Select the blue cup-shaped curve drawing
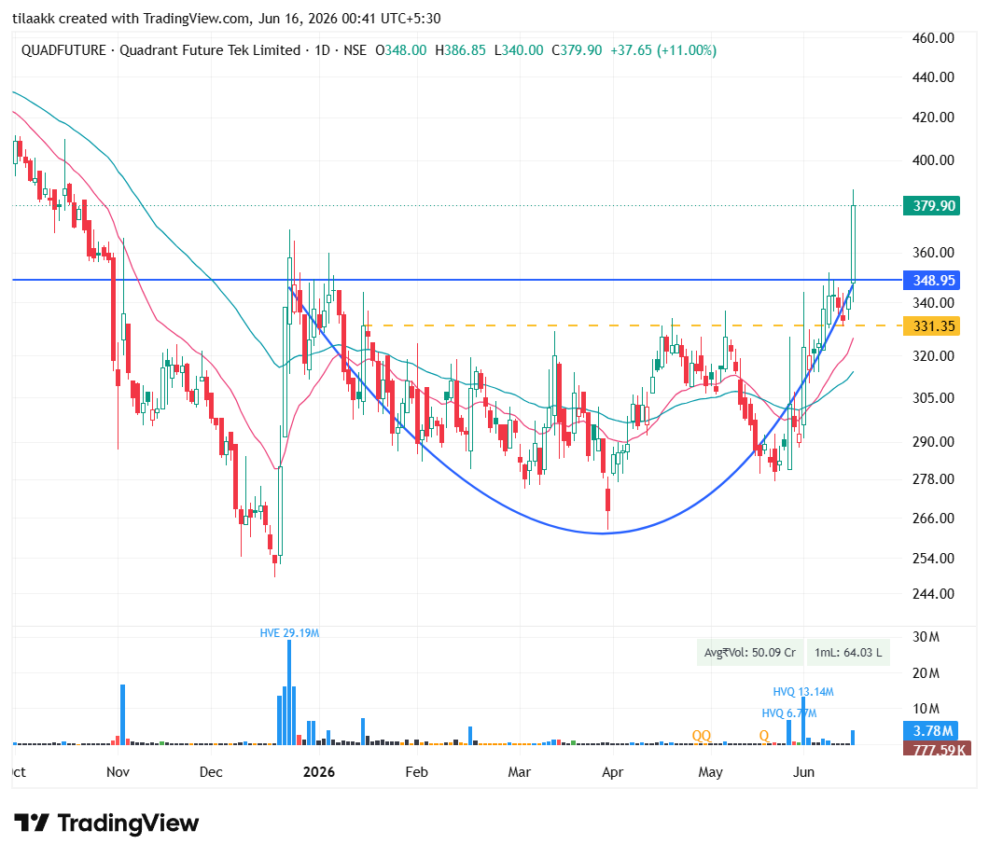 pyautogui.click(x=603, y=533)
